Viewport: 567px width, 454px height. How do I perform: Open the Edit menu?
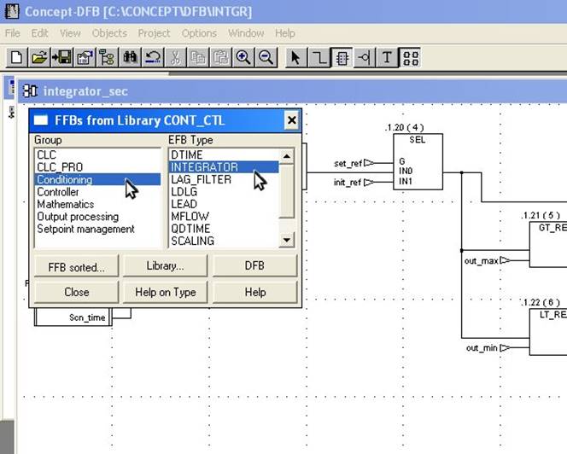tap(40, 33)
